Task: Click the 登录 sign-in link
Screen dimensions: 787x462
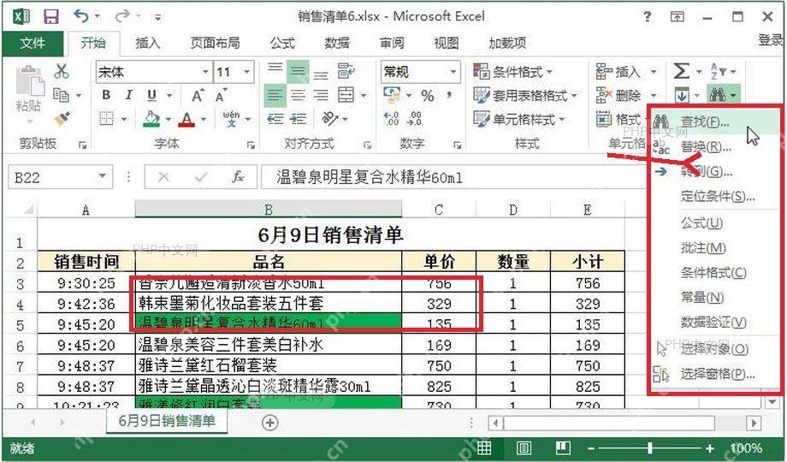Action: pyautogui.click(x=771, y=40)
